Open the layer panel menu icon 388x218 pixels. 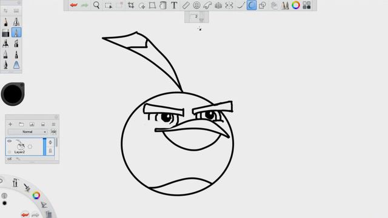point(53,124)
